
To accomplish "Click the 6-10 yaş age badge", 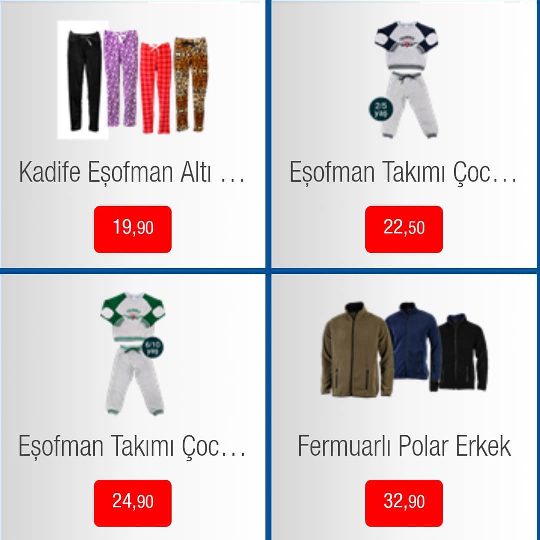I will tap(152, 348).
